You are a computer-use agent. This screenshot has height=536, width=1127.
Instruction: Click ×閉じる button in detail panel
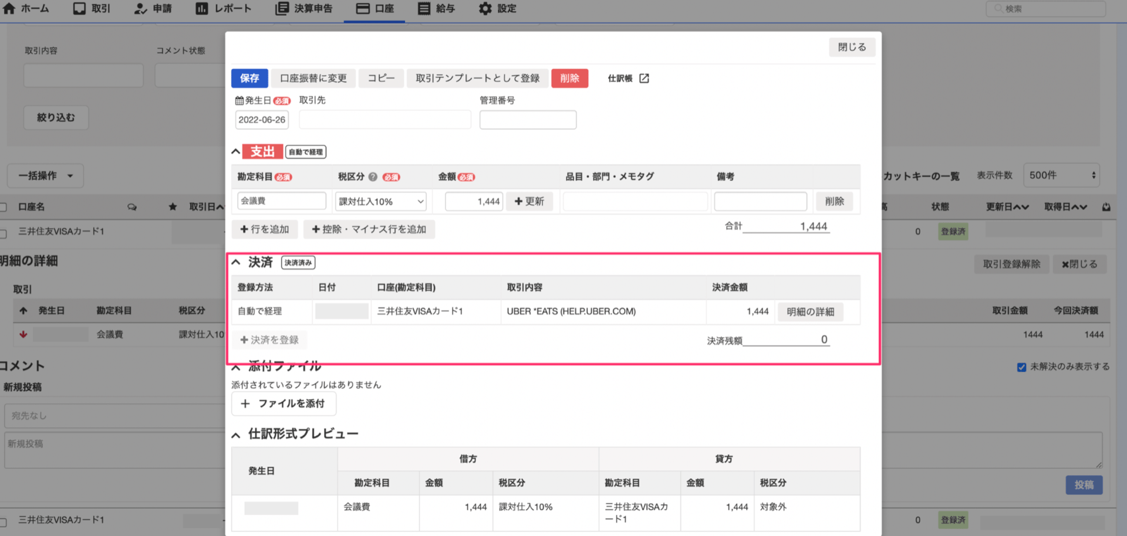(x=1079, y=264)
